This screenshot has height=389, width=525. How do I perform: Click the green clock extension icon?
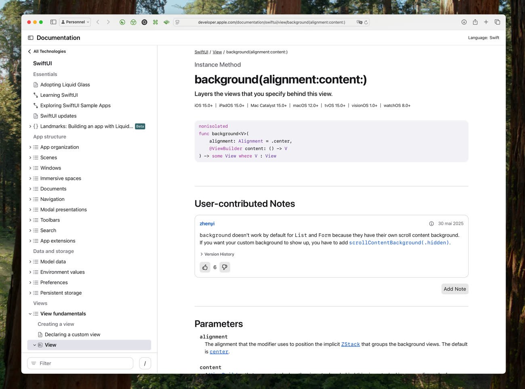(x=122, y=22)
